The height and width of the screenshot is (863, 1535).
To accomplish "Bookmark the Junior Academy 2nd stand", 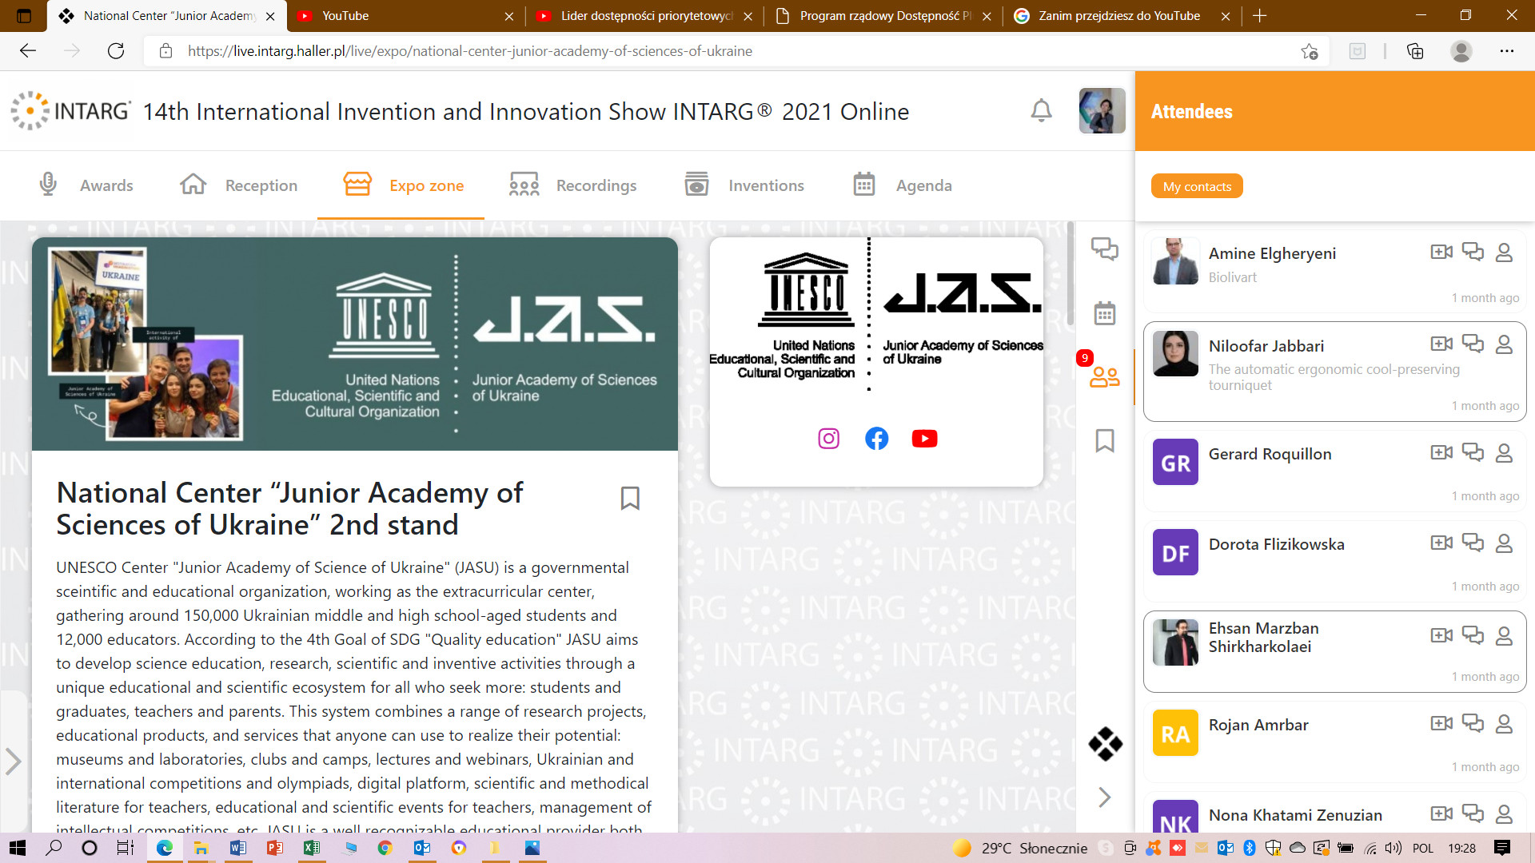I will (630, 498).
